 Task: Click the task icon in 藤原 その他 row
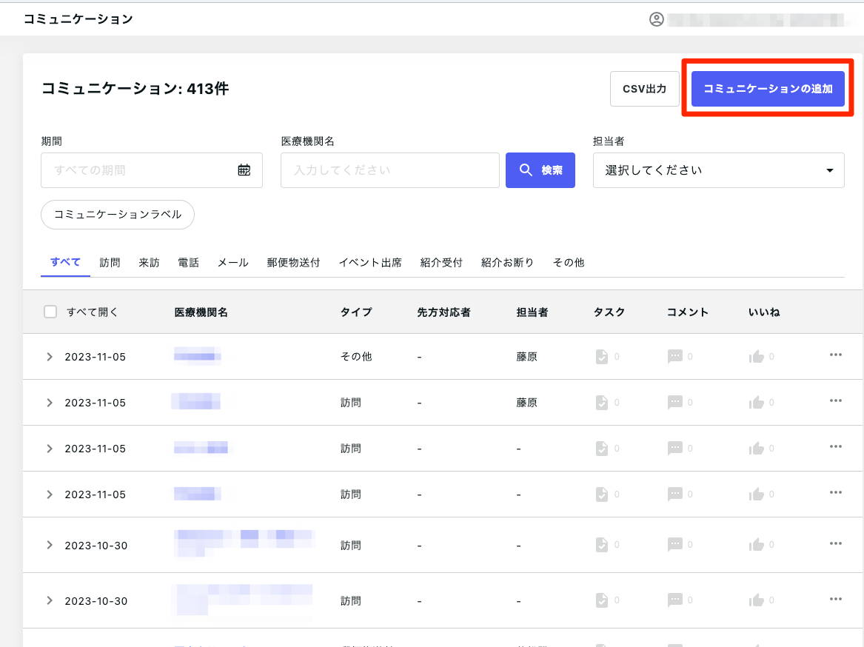[602, 357]
